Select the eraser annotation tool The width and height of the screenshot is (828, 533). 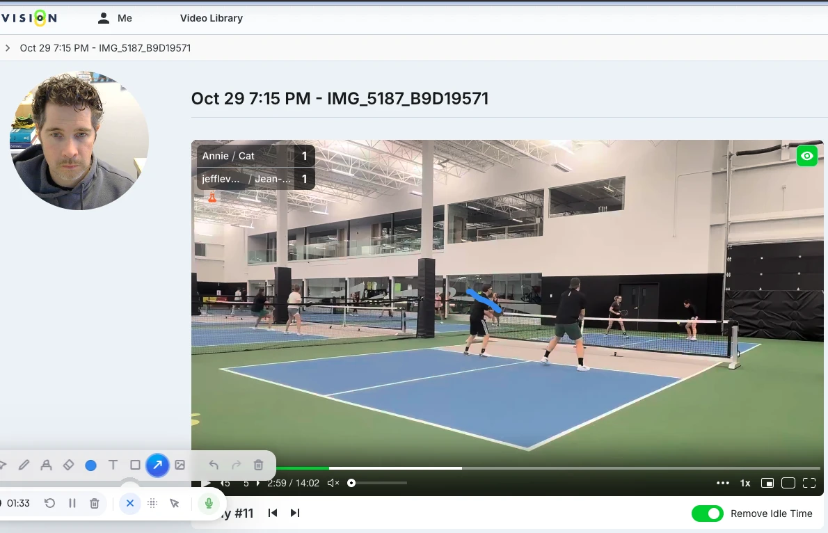pyautogui.click(x=68, y=465)
